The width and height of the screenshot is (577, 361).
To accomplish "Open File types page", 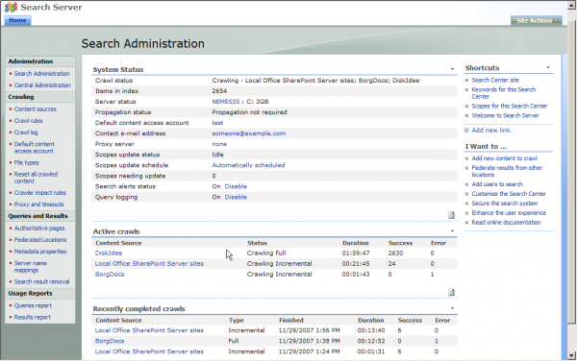I will point(27,162).
